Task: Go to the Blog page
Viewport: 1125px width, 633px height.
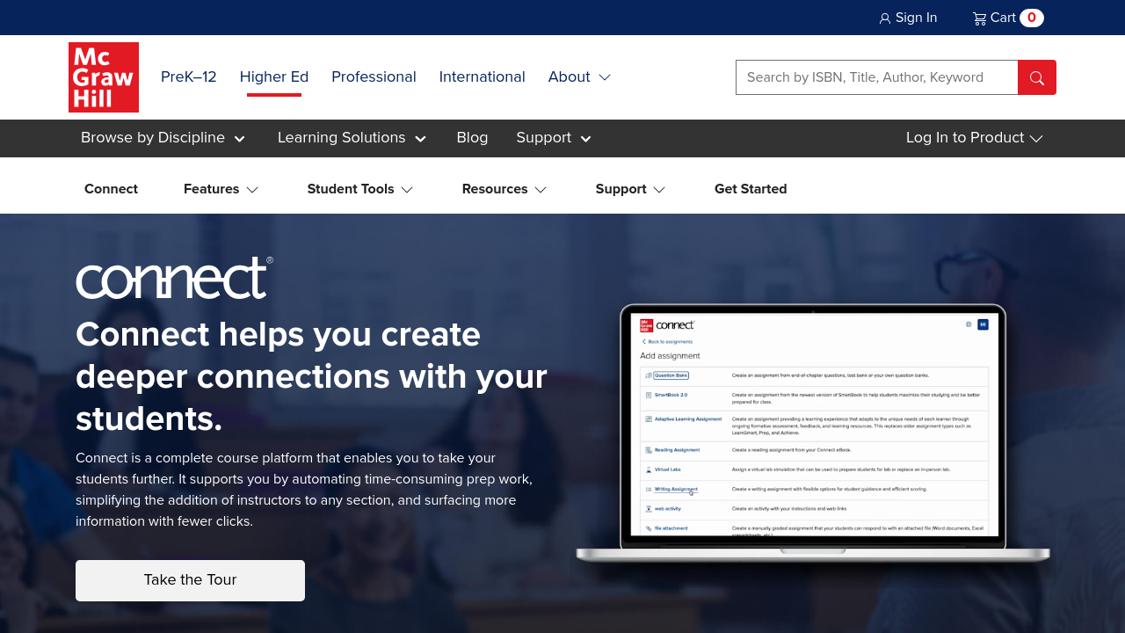Action: point(472,138)
